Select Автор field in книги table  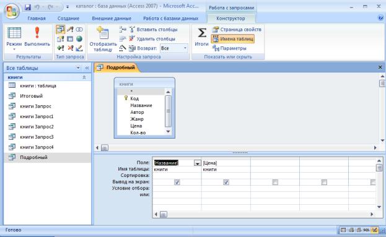point(137,112)
